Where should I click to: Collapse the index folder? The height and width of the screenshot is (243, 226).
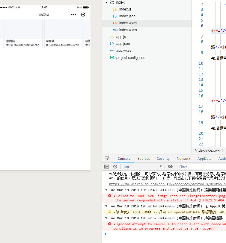[107, 2]
